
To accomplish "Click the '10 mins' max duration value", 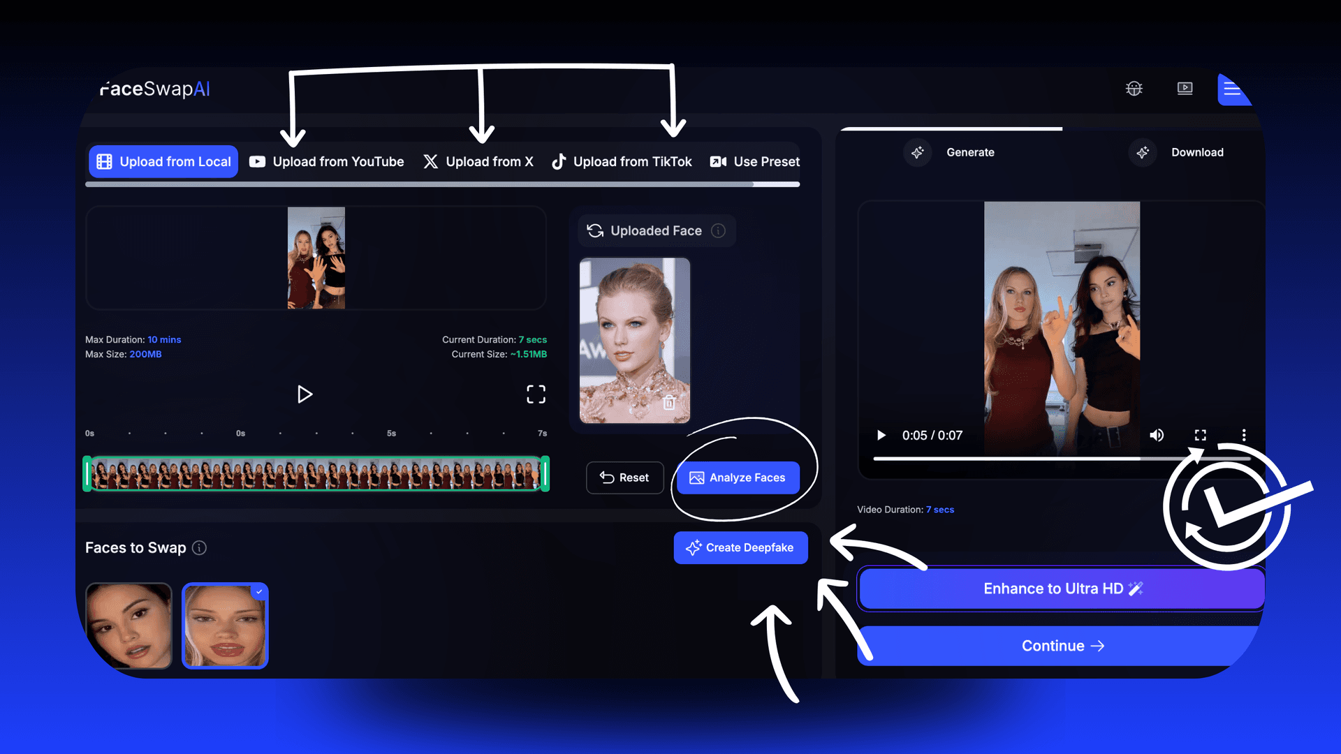I will point(164,339).
